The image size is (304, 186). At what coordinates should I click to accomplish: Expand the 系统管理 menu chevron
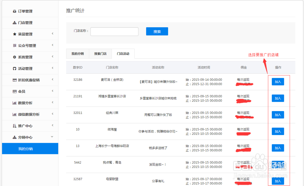[52, 57]
